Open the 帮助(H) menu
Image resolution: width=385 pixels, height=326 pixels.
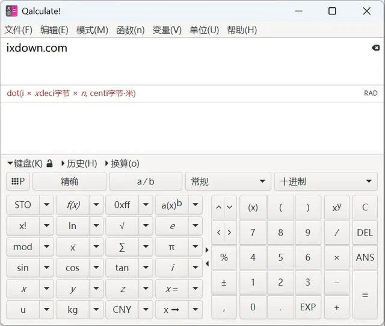coord(242,30)
